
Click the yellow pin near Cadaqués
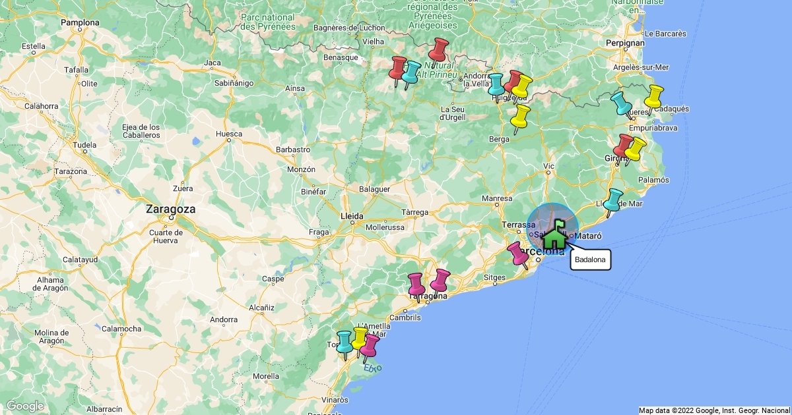pyautogui.click(x=653, y=96)
